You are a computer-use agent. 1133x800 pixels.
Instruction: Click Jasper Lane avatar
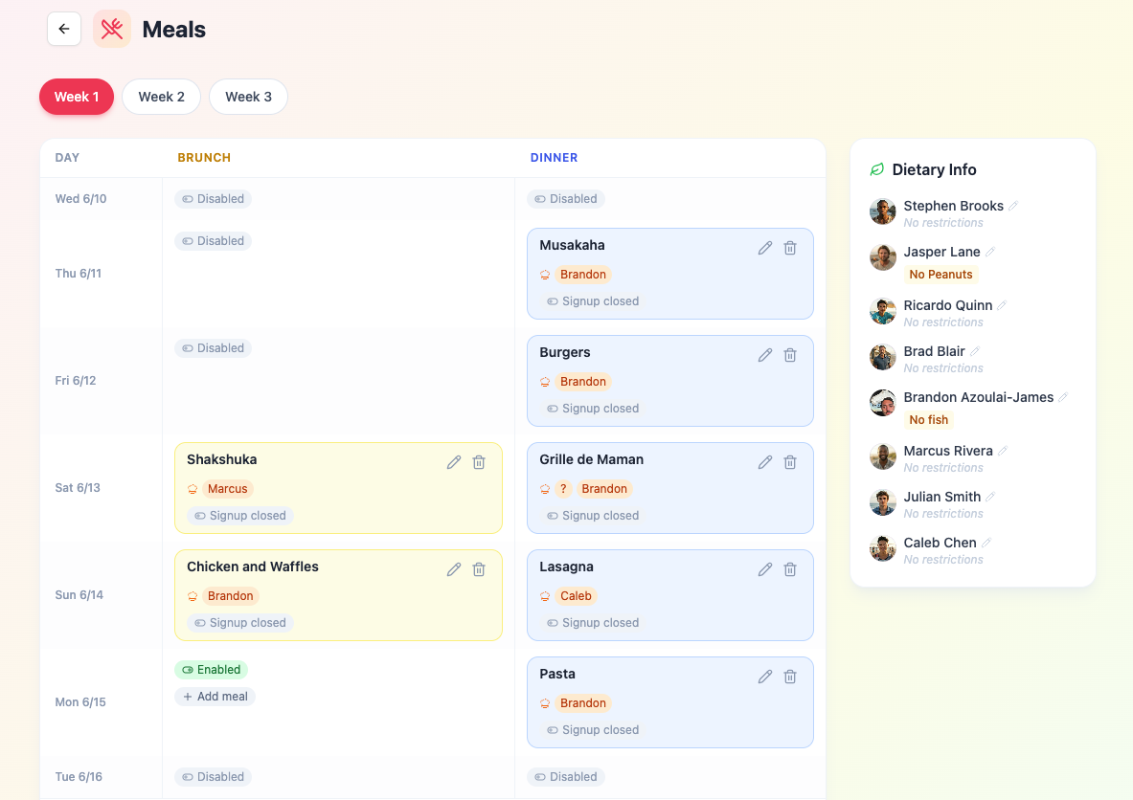point(883,257)
